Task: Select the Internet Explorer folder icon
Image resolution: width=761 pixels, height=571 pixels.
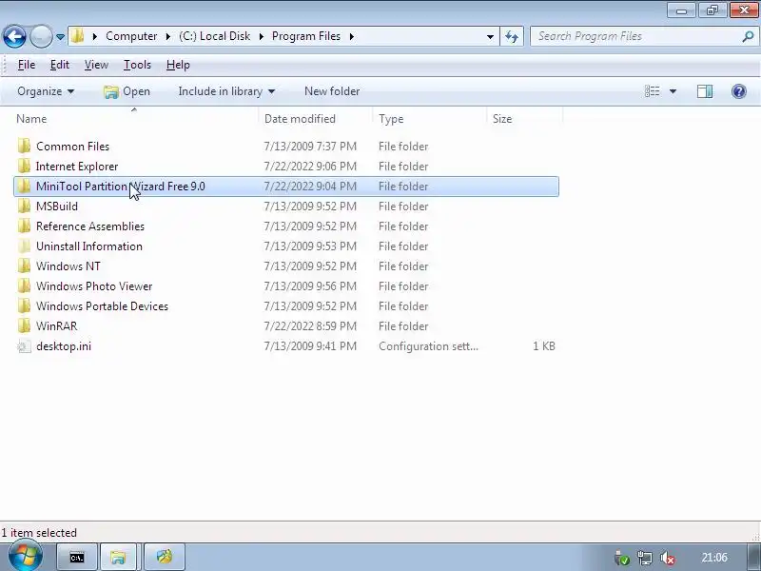Action: point(24,166)
